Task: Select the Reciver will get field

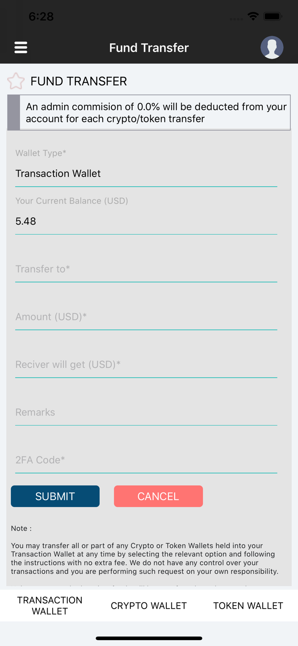Action: pyautogui.click(x=146, y=364)
